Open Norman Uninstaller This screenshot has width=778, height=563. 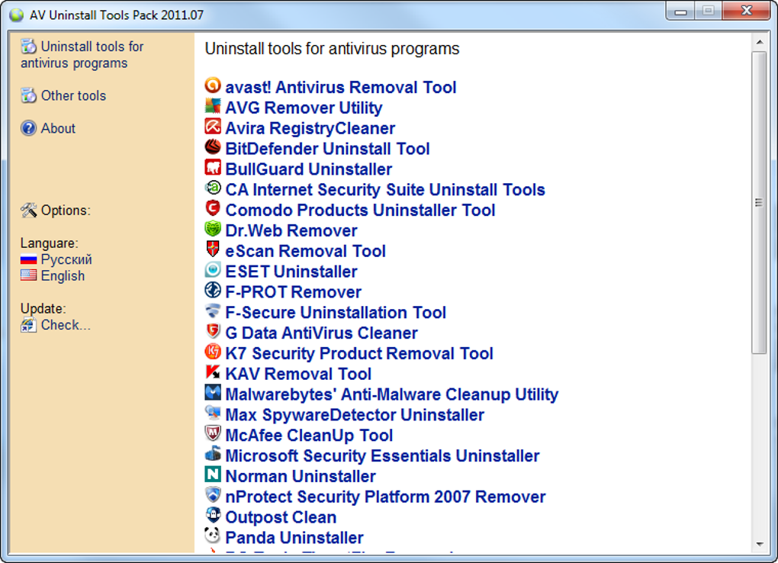[x=301, y=476]
